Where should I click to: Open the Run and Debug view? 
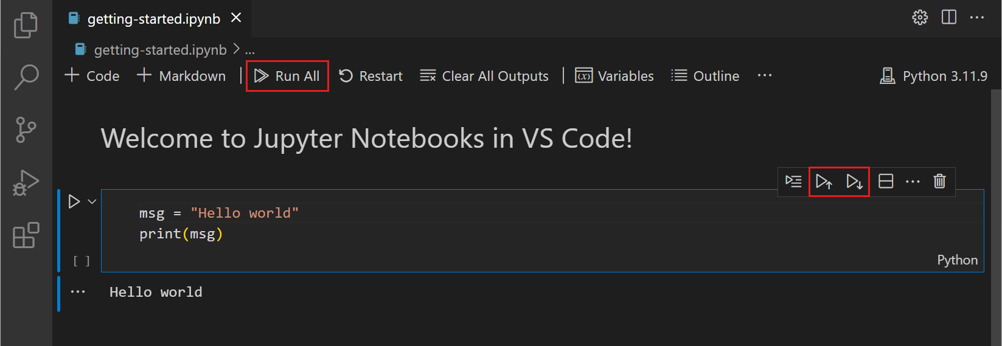pos(26,182)
